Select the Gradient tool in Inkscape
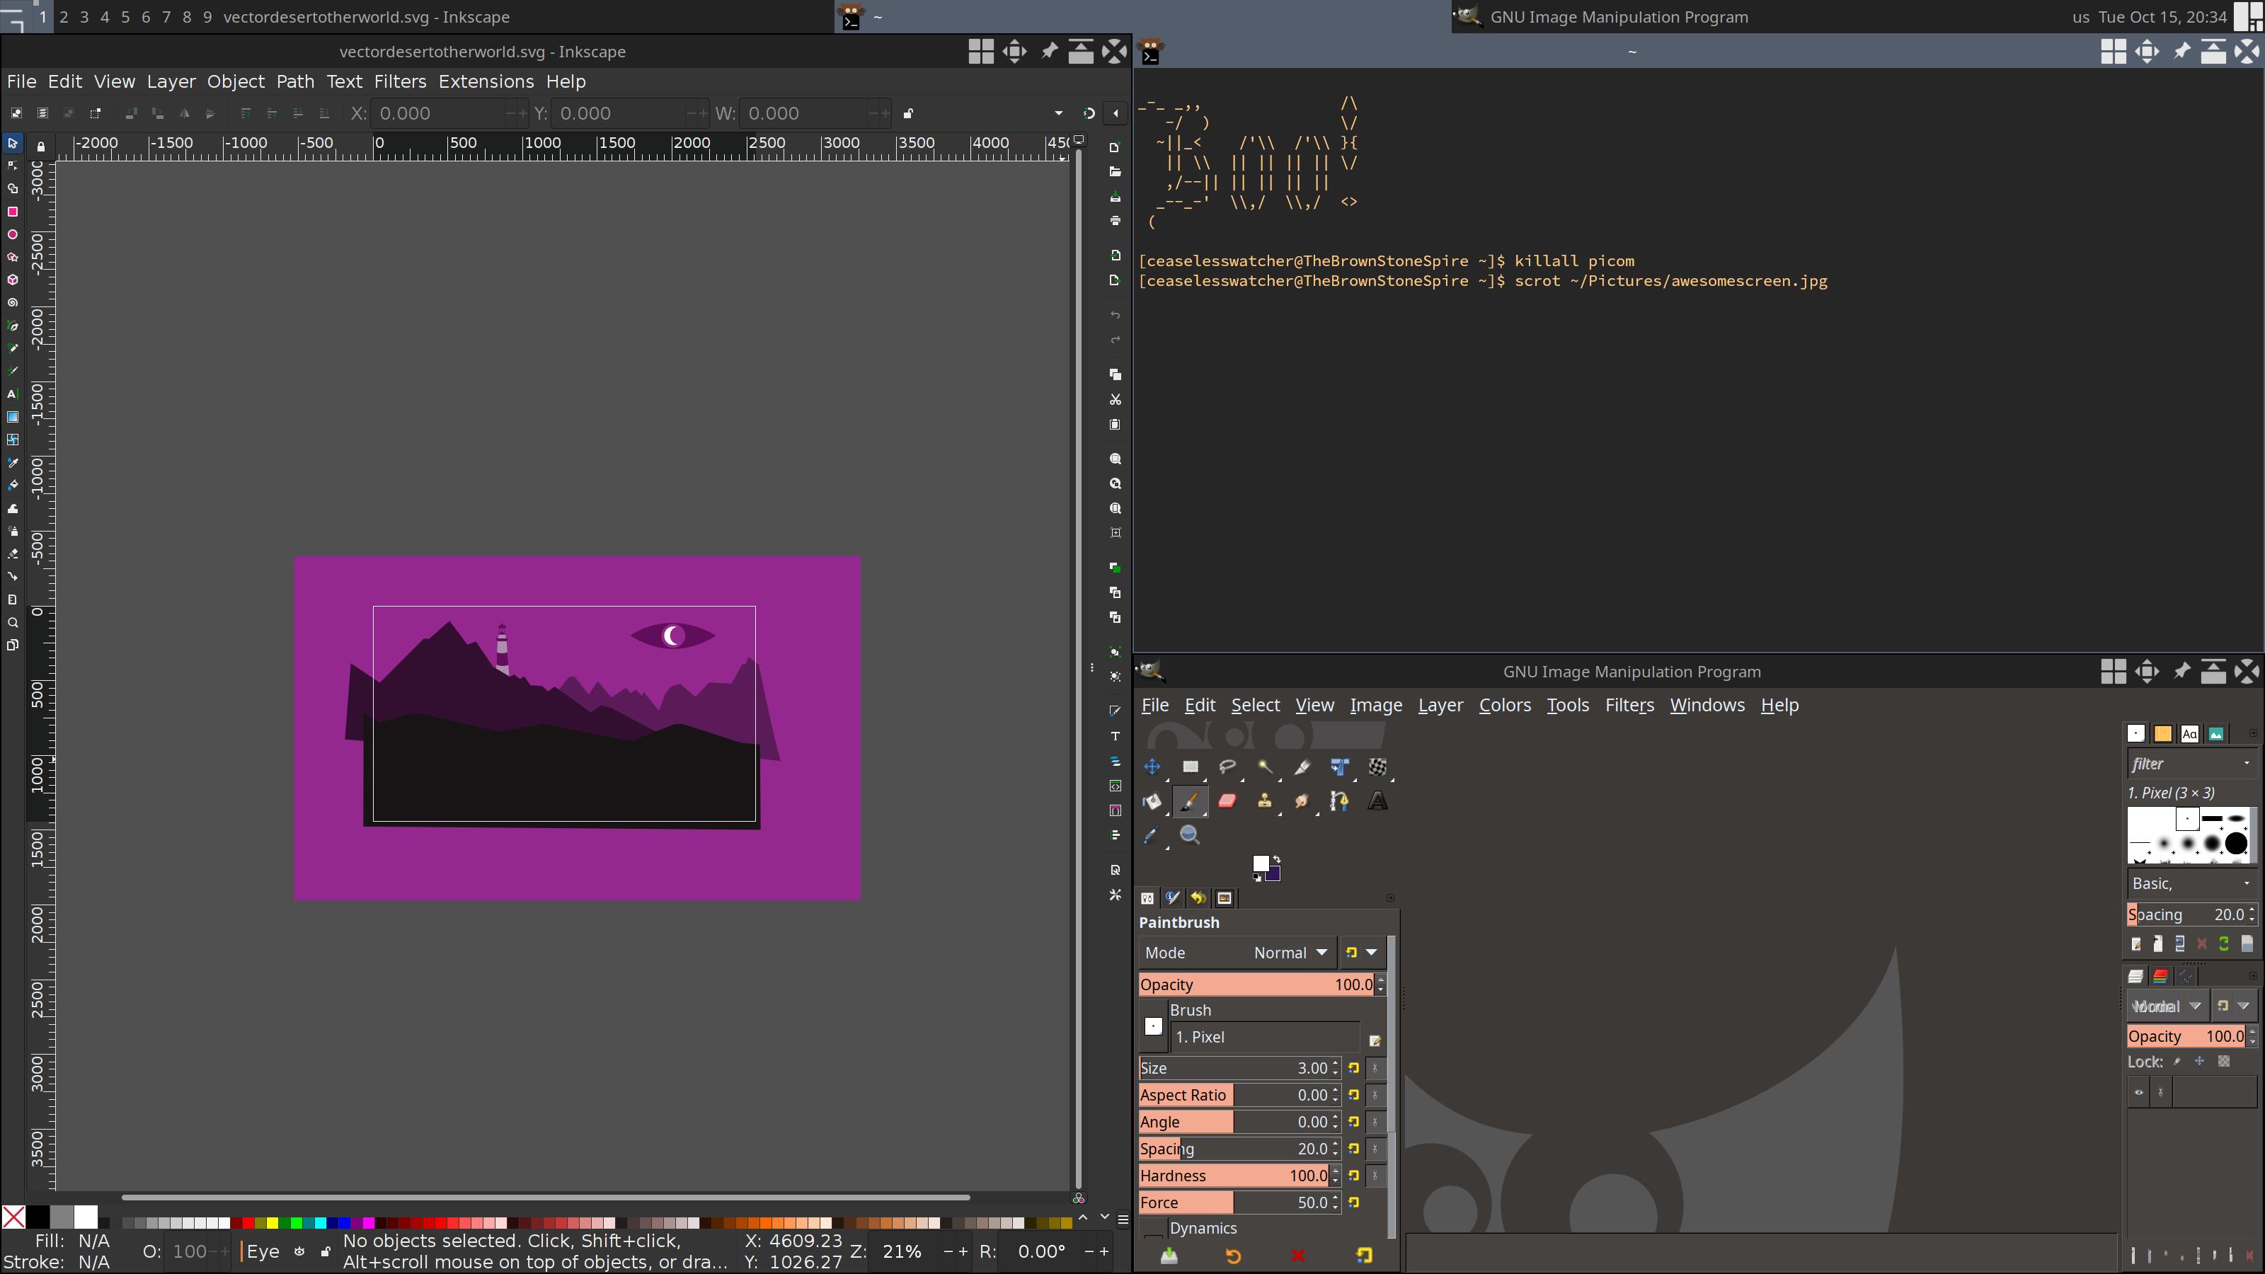The image size is (2265, 1274). click(x=12, y=417)
